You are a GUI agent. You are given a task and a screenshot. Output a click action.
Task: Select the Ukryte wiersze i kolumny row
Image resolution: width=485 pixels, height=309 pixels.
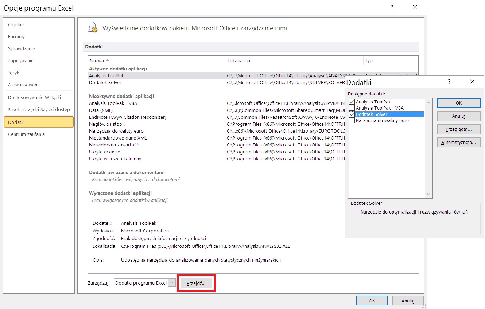click(x=217, y=159)
